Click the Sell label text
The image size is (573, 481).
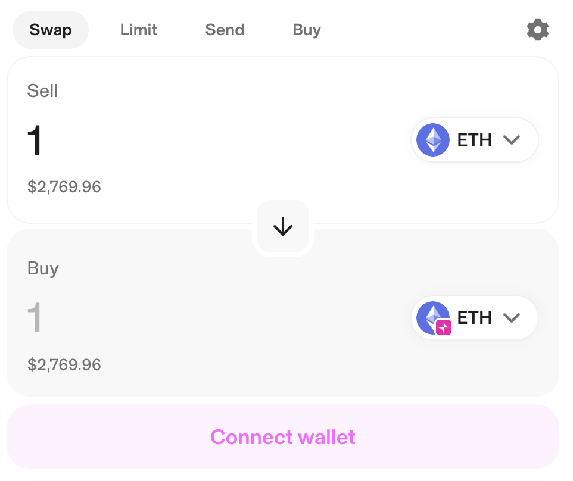43,91
